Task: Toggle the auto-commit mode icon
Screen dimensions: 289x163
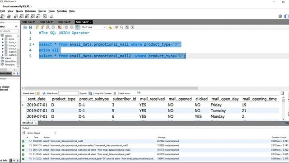Action: pos(77,27)
